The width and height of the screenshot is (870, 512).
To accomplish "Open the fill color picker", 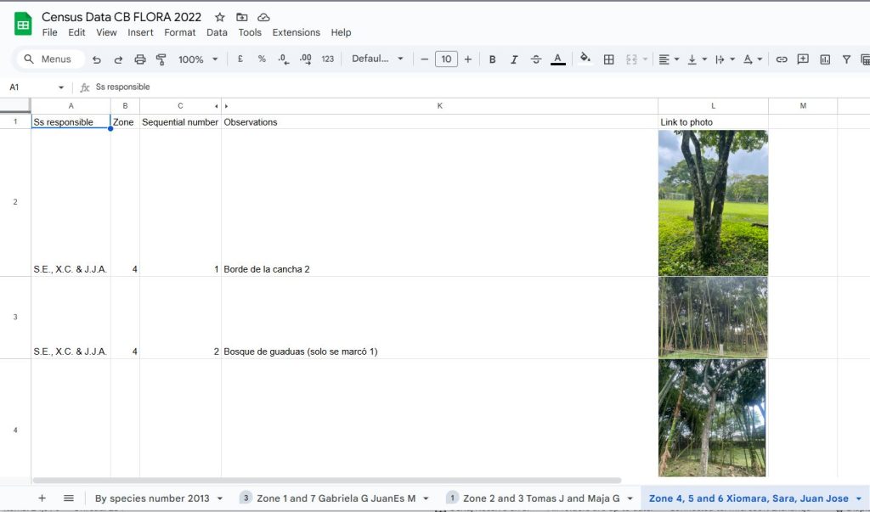I will coord(585,59).
